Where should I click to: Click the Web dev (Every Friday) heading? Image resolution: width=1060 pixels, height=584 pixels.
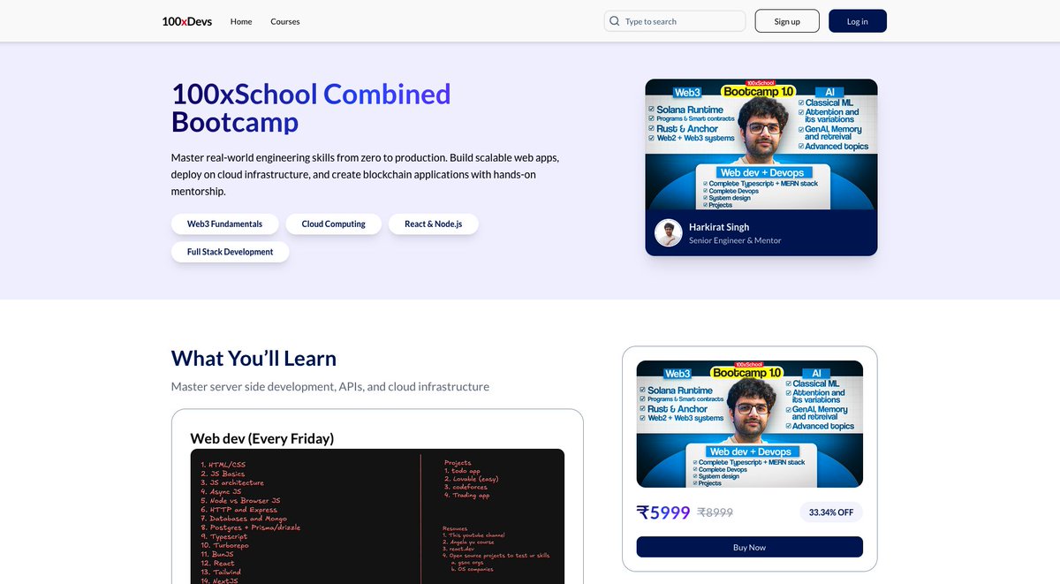click(262, 438)
